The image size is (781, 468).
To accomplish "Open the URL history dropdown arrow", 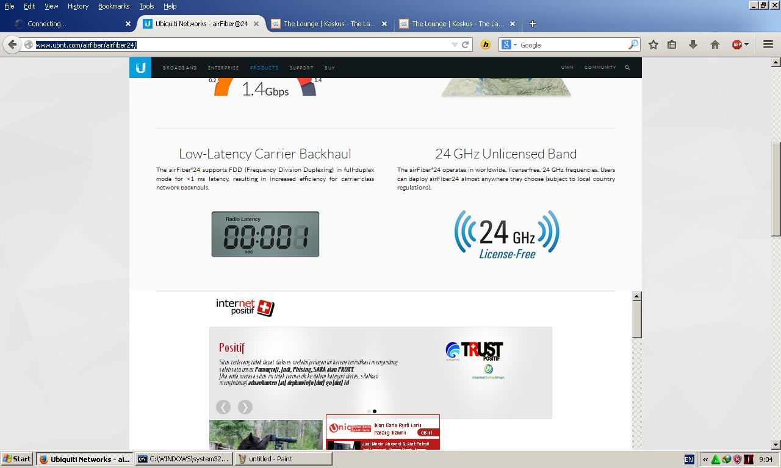I will pyautogui.click(x=454, y=44).
